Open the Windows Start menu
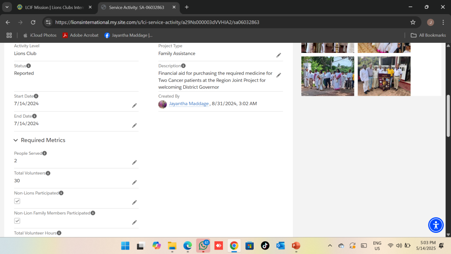451x254 pixels. coord(125,246)
